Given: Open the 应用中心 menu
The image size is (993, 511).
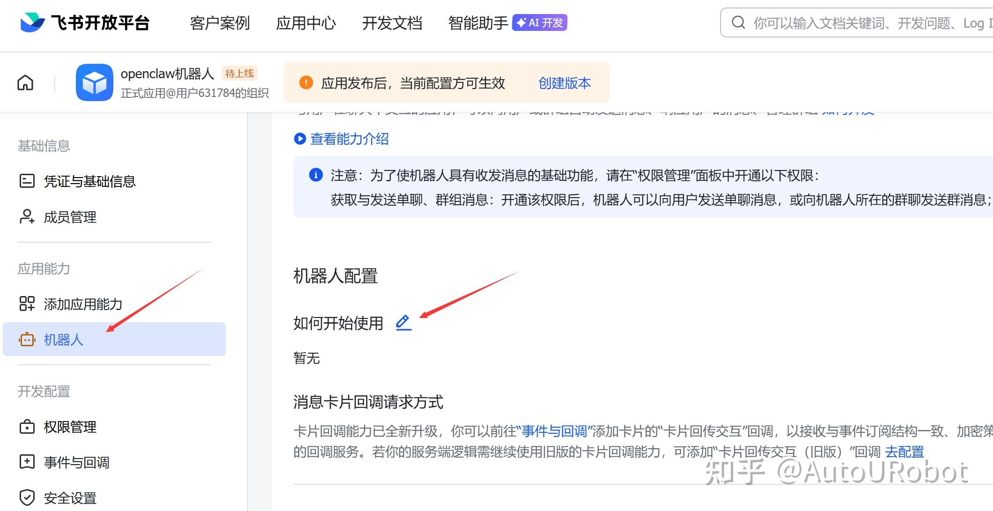Looking at the screenshot, I should [306, 23].
